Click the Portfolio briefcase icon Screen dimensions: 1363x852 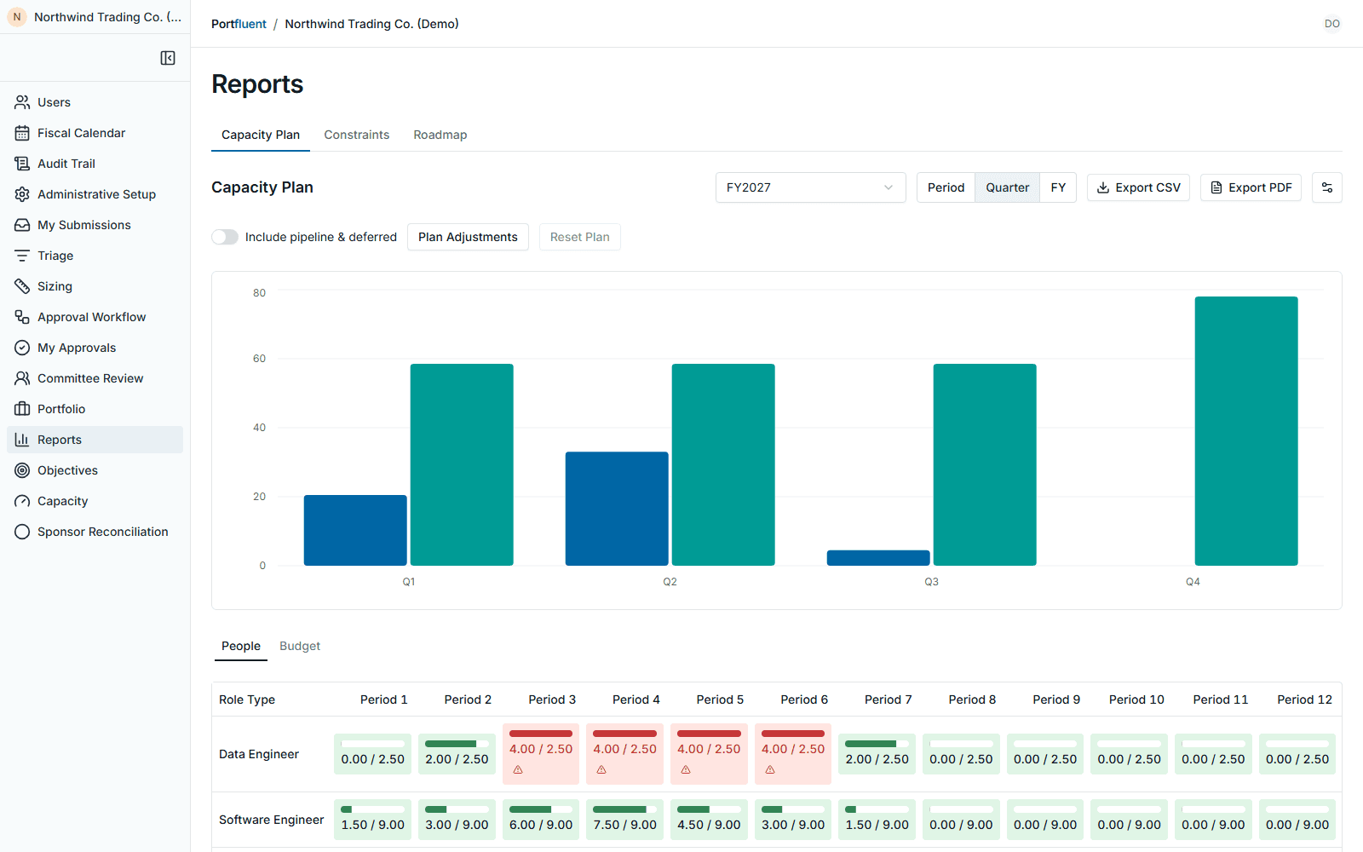tap(22, 409)
